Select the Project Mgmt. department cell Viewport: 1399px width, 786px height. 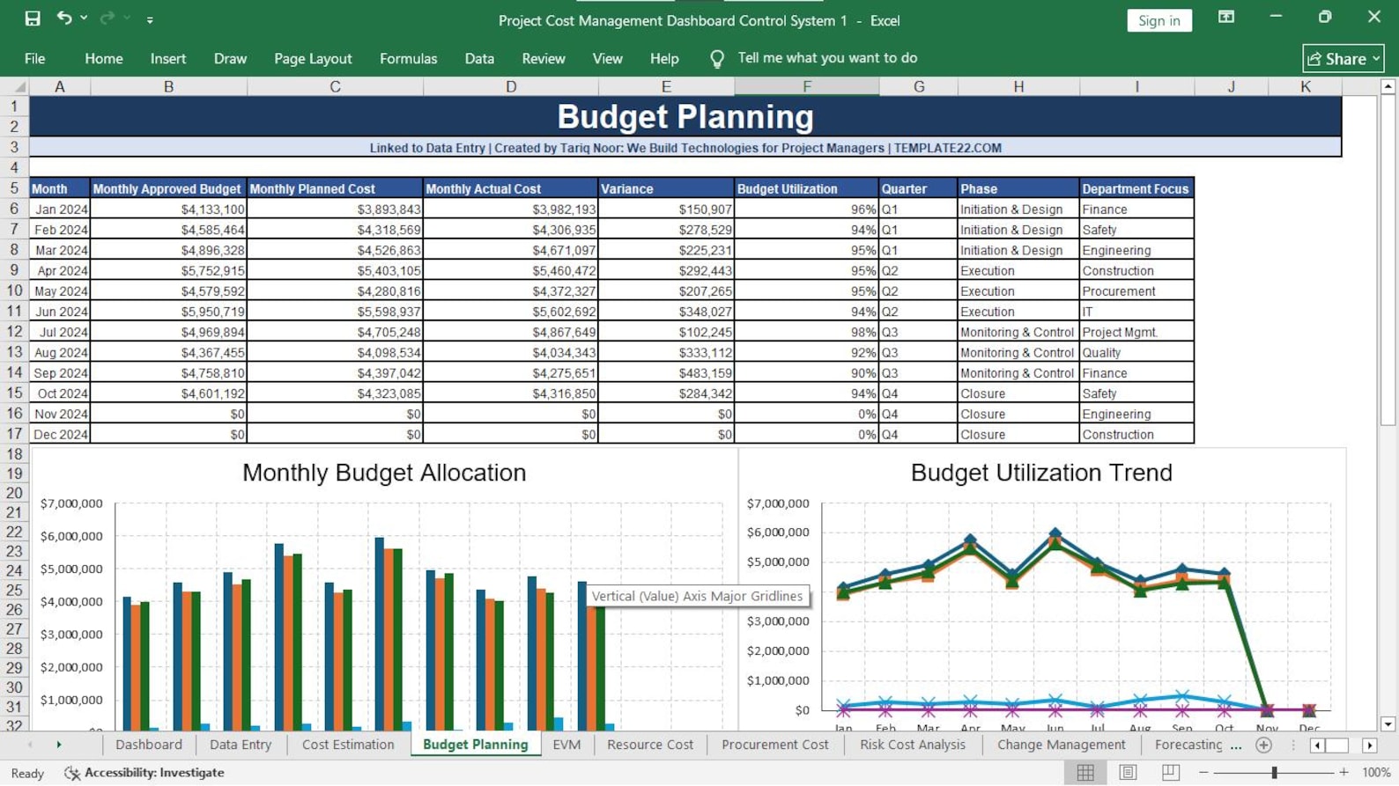pyautogui.click(x=1136, y=332)
